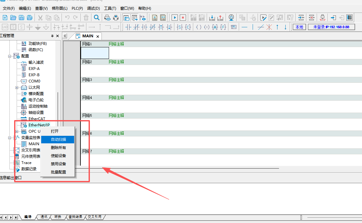Open the PLC(P) menu
The height and width of the screenshot is (223, 362).
pyautogui.click(x=77, y=8)
